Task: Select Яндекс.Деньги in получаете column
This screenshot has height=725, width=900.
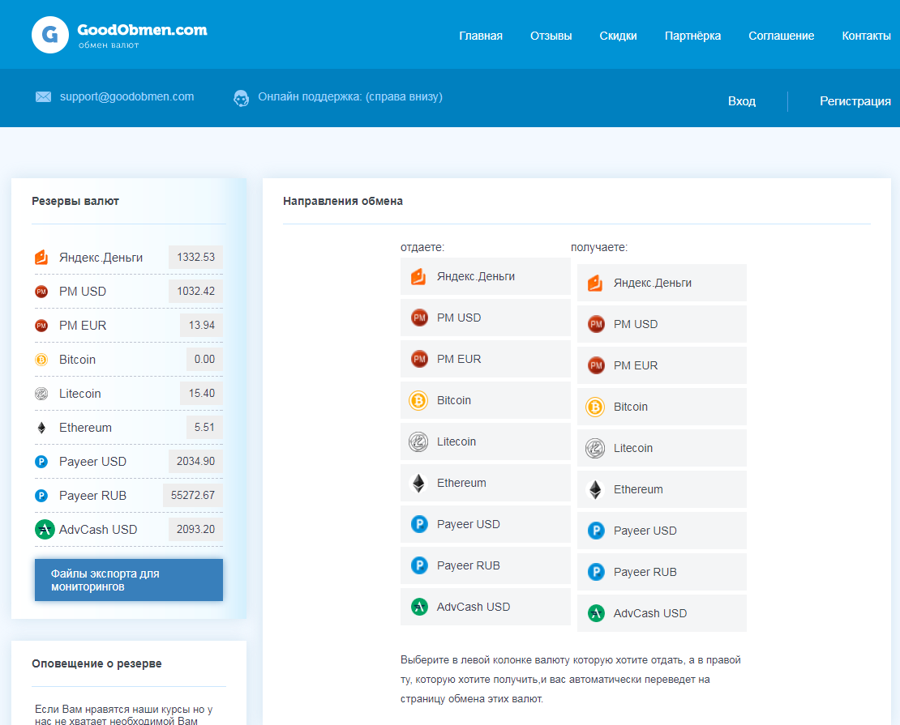Action: tap(662, 283)
